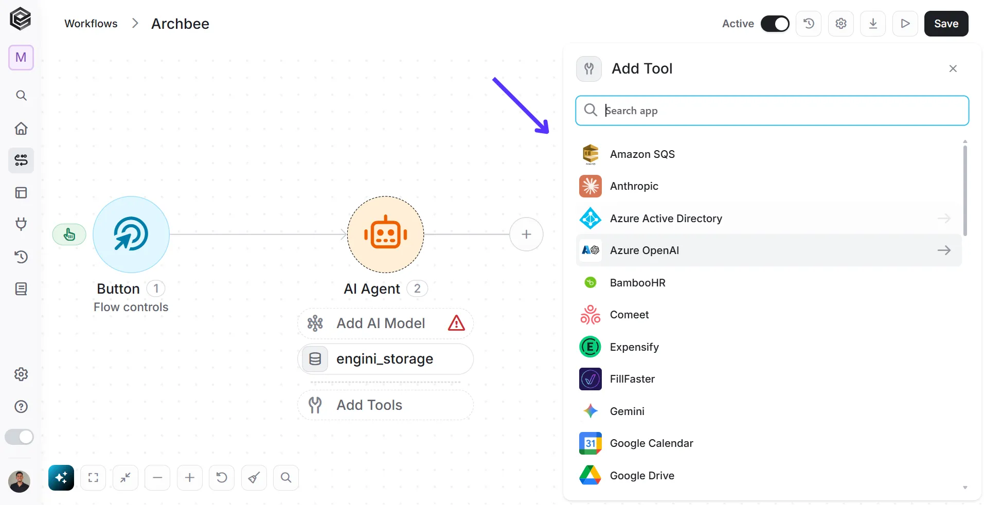Image resolution: width=984 pixels, height=505 pixels.
Task: Zoom in with the plus canvas toolbar button
Action: tap(190, 478)
